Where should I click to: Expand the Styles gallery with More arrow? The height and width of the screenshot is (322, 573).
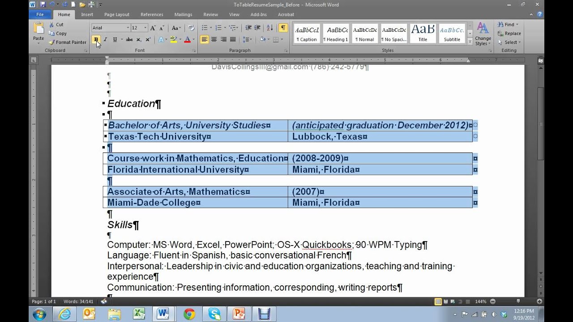[x=470, y=42]
